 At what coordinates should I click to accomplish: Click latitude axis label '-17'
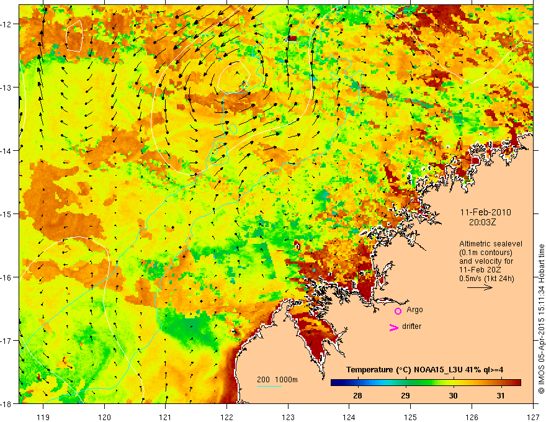point(6,340)
